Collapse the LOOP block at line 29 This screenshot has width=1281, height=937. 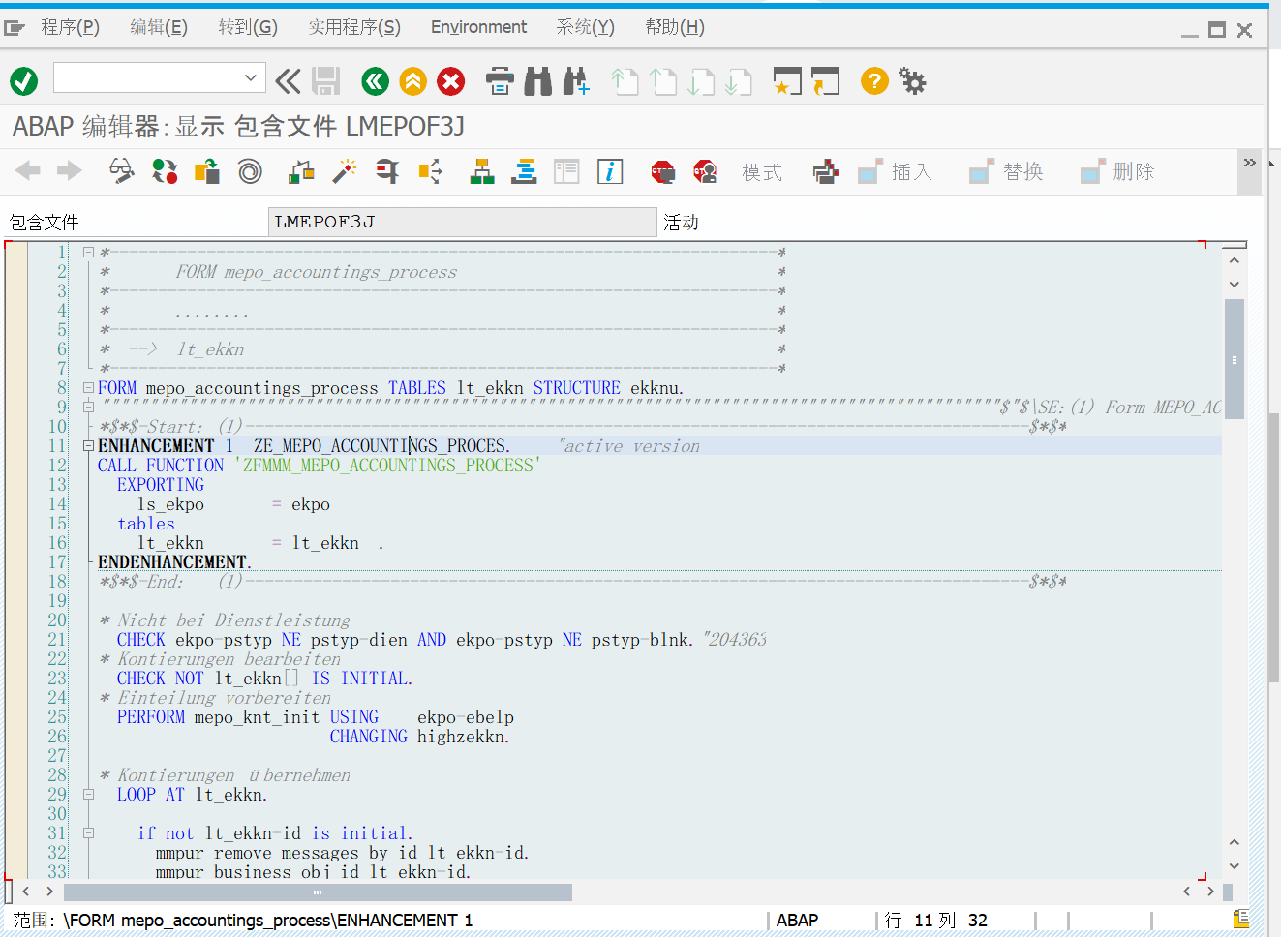pos(88,795)
